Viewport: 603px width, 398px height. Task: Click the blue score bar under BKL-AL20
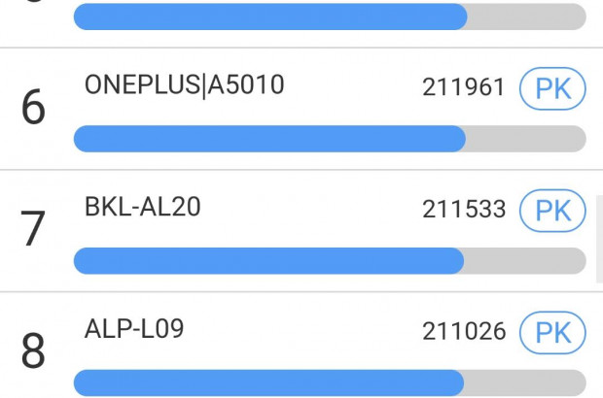tap(268, 260)
